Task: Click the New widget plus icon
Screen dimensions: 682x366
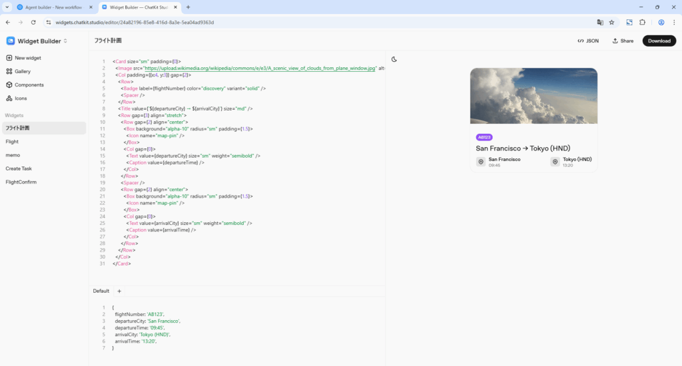Action: pos(9,58)
